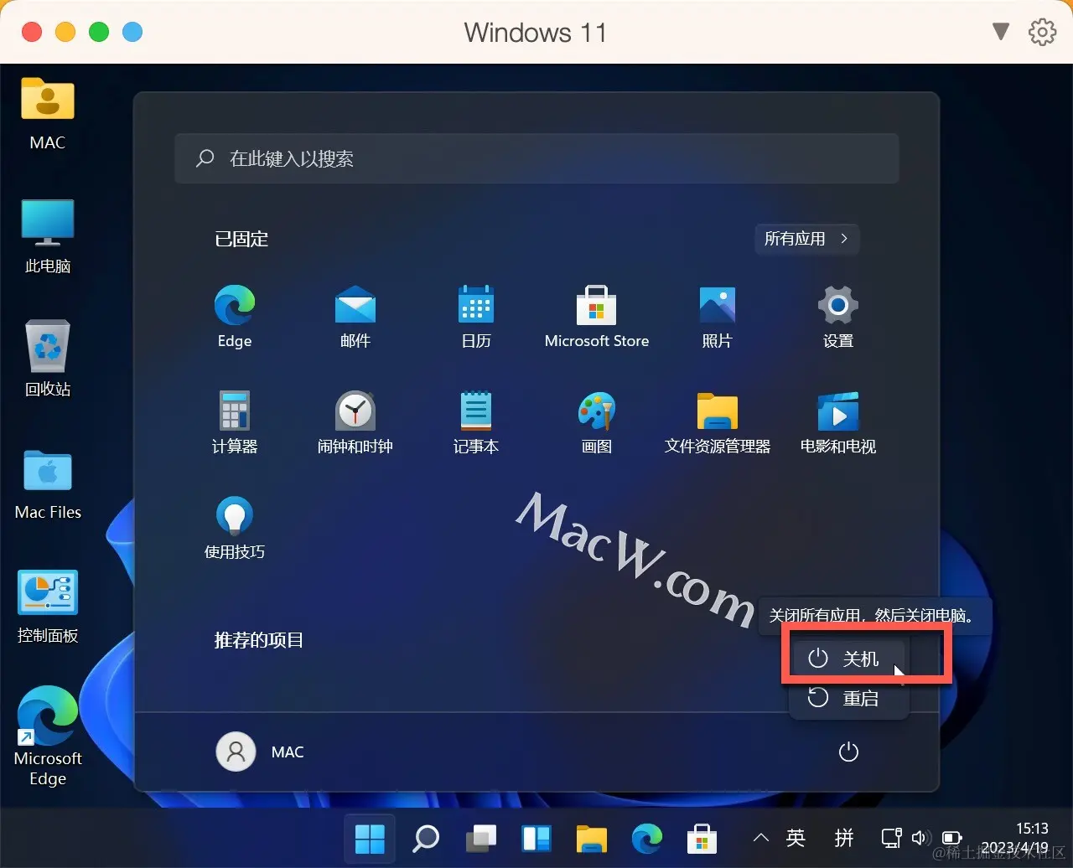Select 关机 shut down option
The image size is (1073, 868).
tap(848, 659)
